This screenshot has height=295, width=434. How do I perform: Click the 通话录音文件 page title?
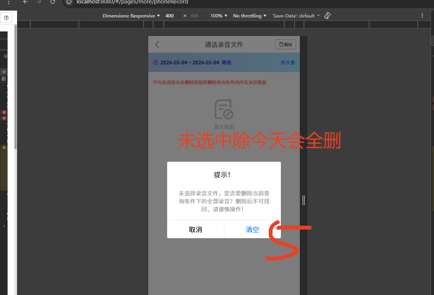(224, 45)
